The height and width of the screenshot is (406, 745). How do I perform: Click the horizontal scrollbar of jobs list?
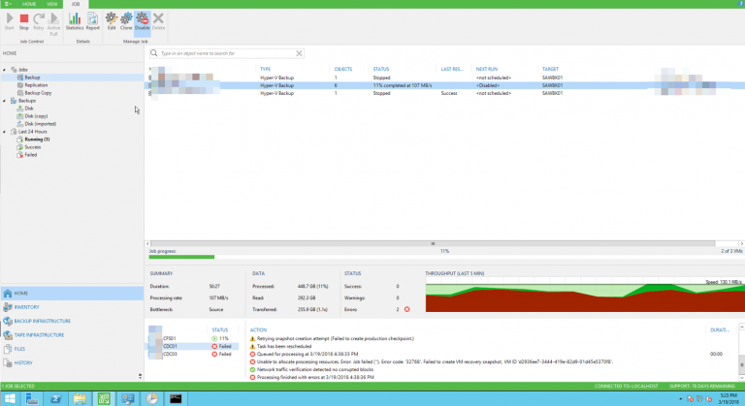tap(433, 243)
